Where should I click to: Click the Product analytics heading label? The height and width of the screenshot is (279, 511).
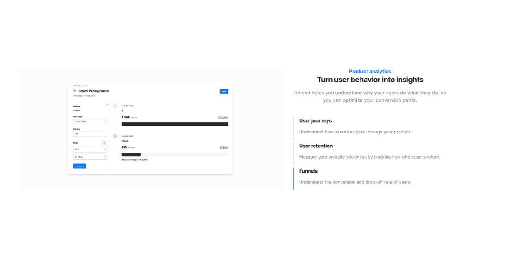tap(370, 72)
